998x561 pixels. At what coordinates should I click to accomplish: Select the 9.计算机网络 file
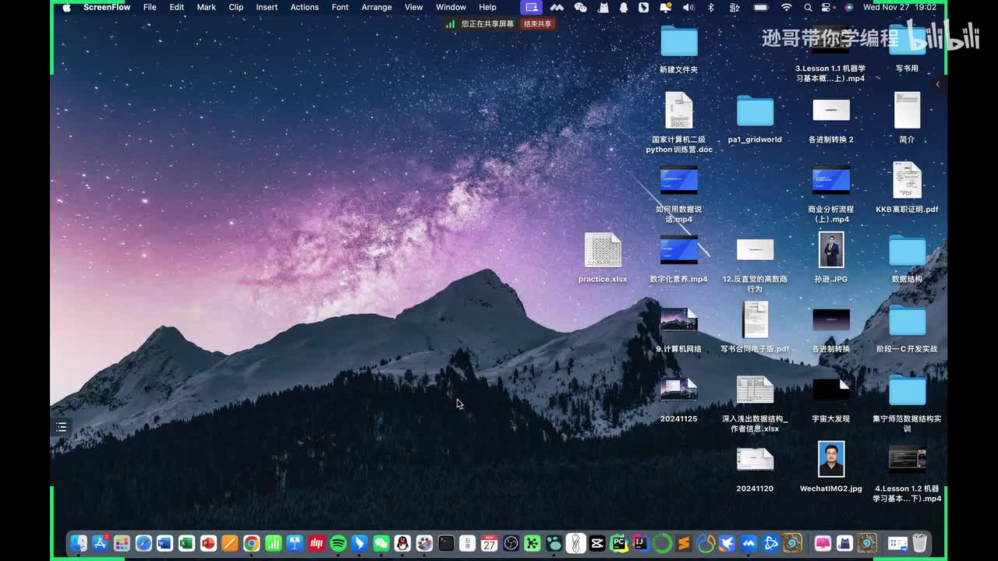679,329
